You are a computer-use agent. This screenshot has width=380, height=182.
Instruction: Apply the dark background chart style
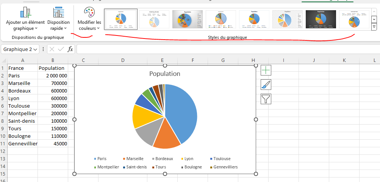coord(321,19)
